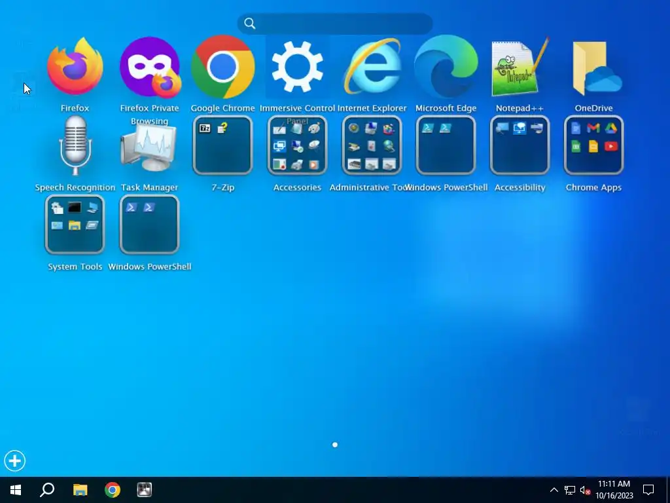Open the Windows Start menu

click(x=16, y=490)
